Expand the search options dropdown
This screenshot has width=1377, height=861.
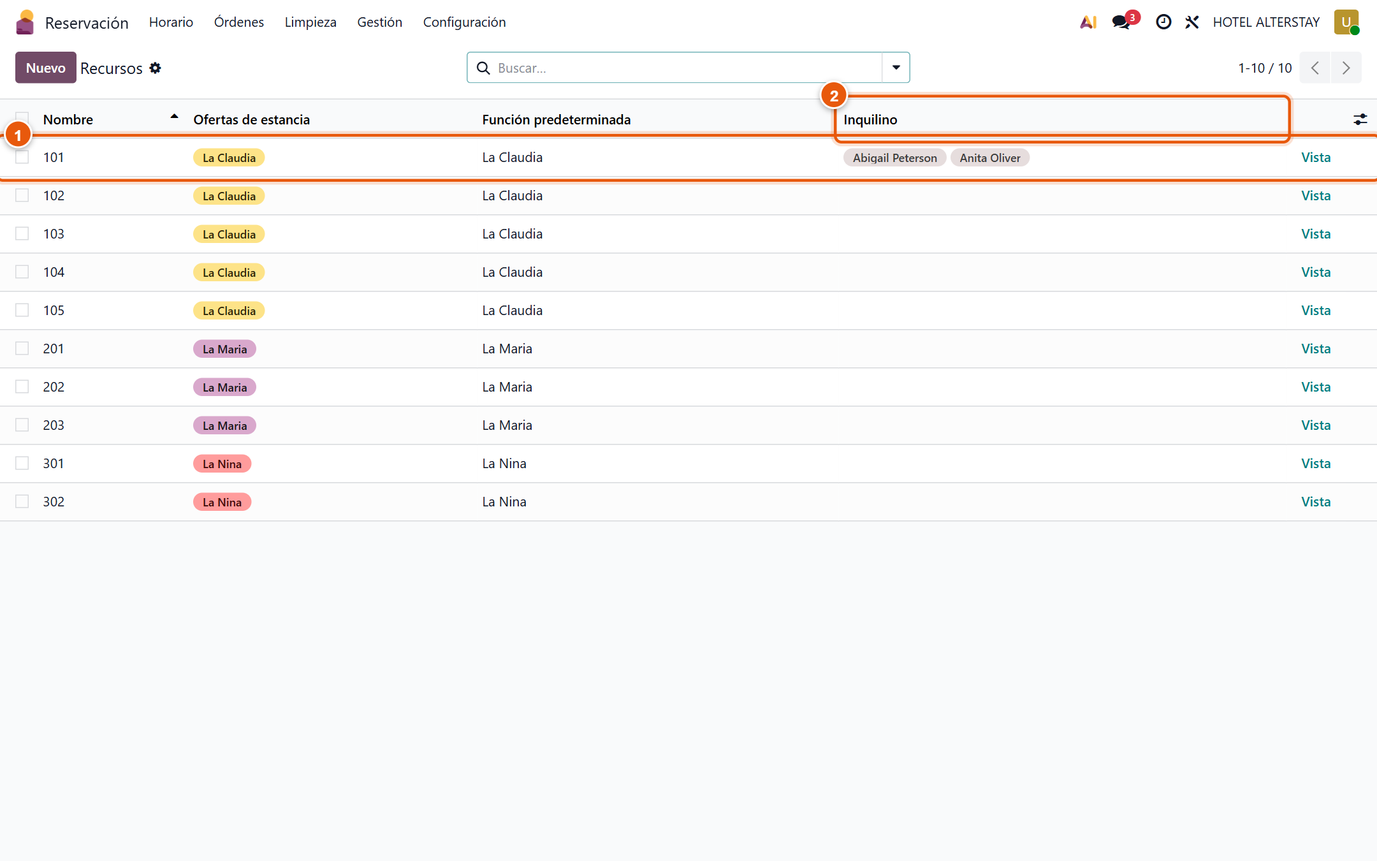click(896, 68)
